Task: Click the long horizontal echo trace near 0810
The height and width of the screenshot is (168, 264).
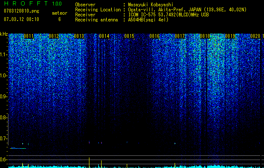Action: pos(18,148)
